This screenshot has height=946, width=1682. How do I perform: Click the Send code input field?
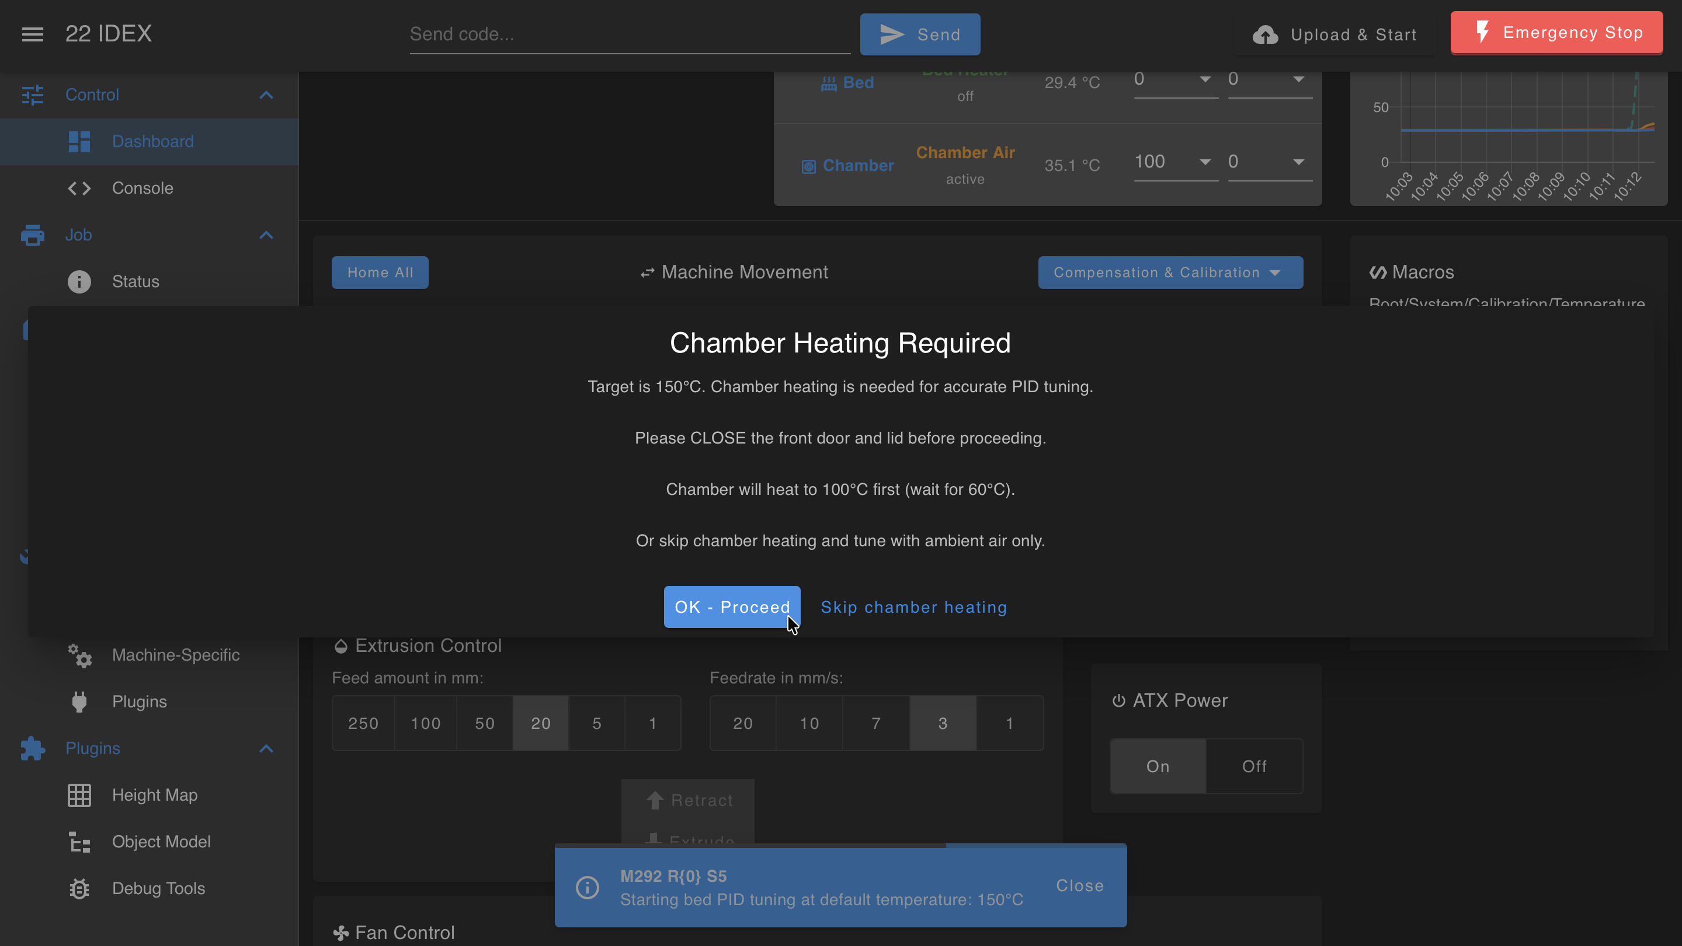(x=630, y=34)
